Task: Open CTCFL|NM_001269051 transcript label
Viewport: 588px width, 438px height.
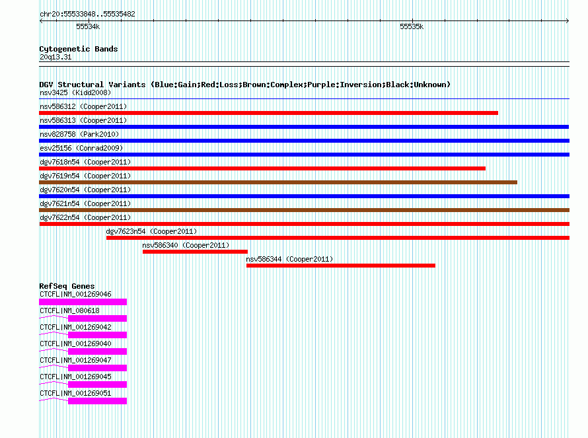Action: coord(75,393)
